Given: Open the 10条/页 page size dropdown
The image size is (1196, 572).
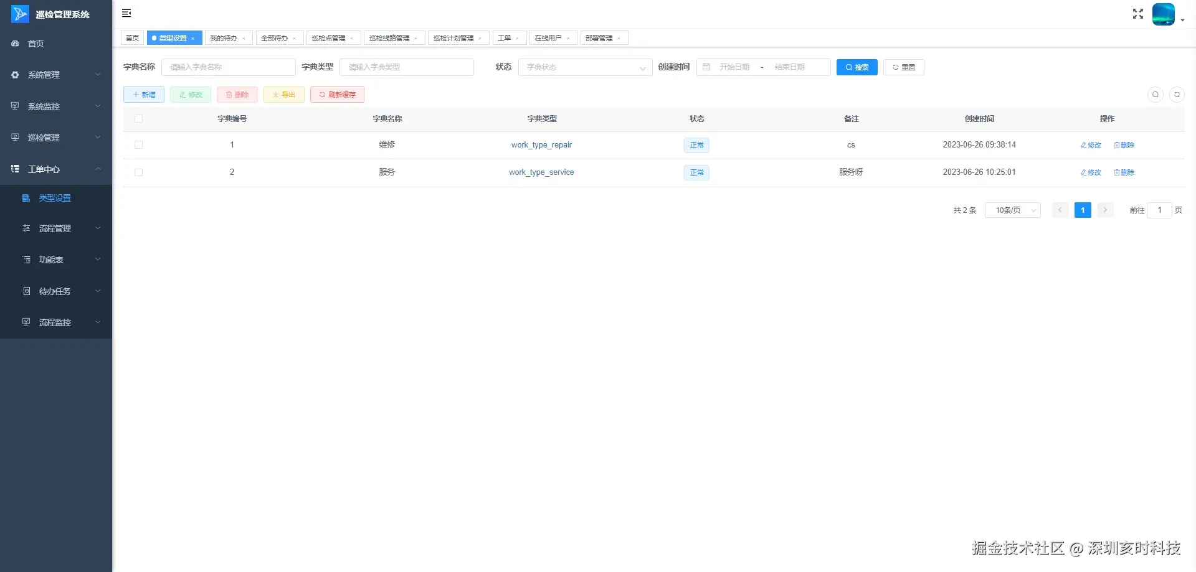Looking at the screenshot, I should (1013, 210).
